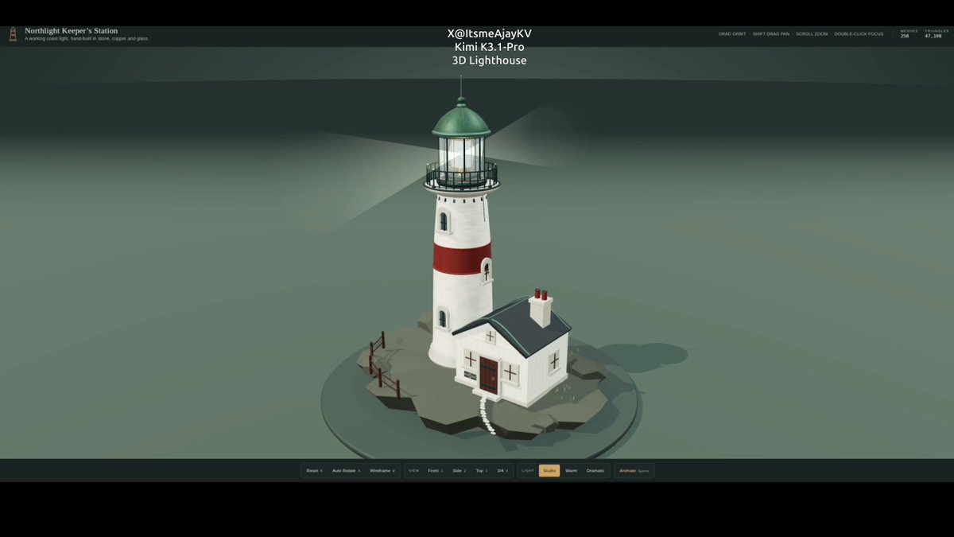
Task: Select the Dramatic light preset
Action: coord(595,471)
